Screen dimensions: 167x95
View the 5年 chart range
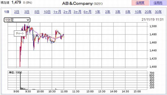[x=128, y=12]
